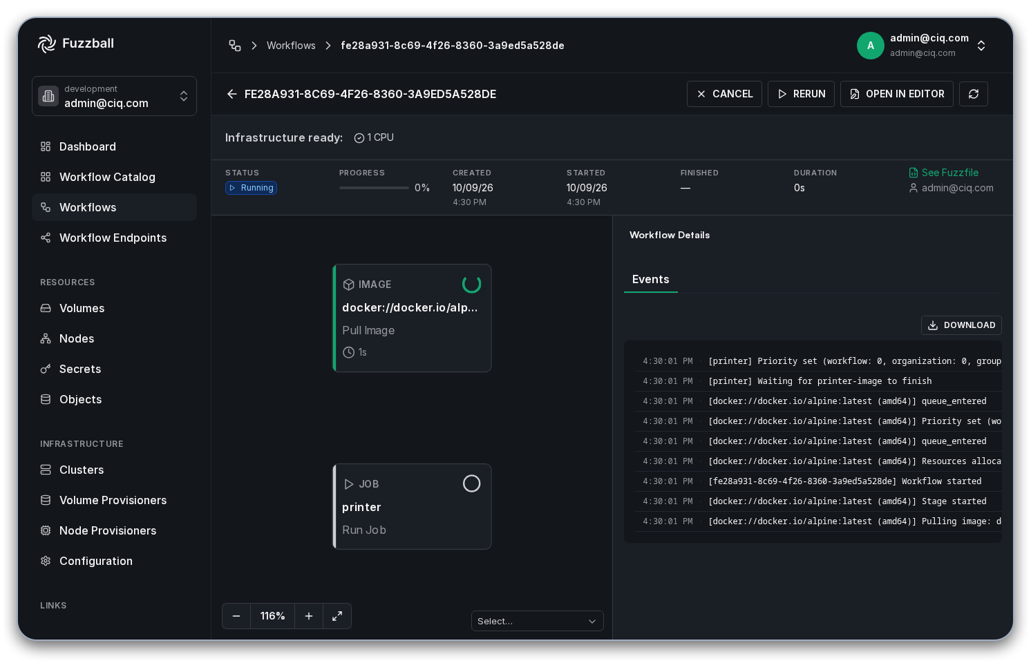Click the 'Workflow Details' heading
This screenshot has height=663, width=1031.
coord(670,236)
